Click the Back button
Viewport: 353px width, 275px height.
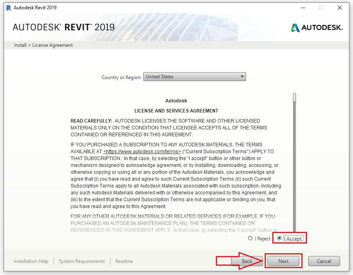(x=247, y=261)
